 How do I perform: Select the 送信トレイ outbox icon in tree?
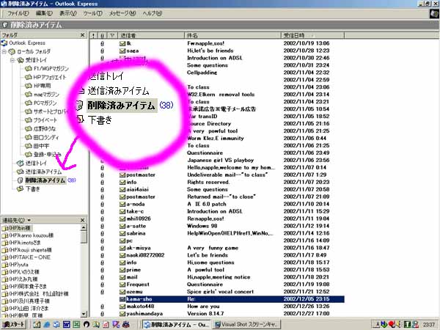click(21, 163)
